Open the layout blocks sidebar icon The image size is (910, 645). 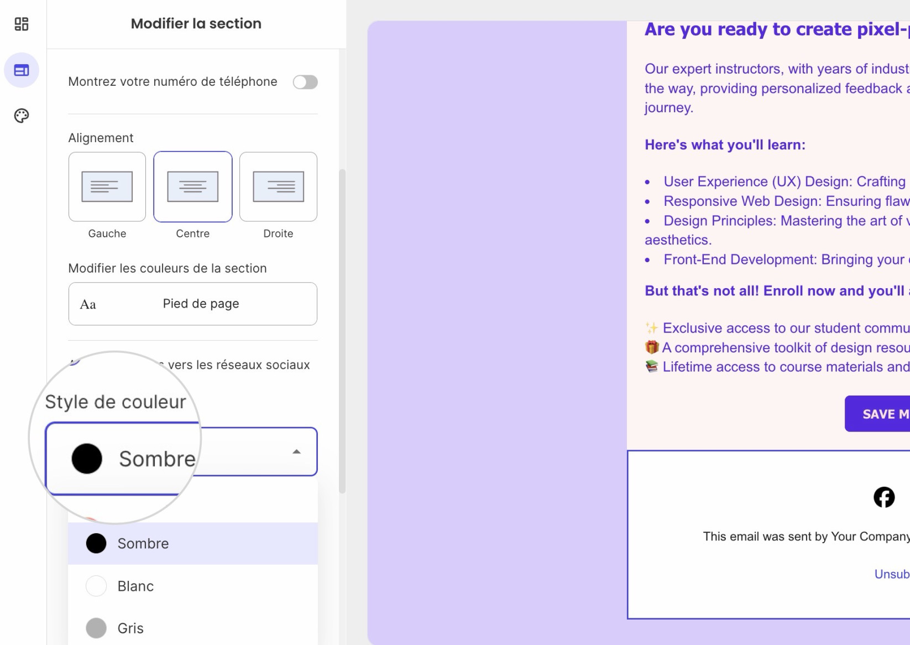tap(21, 24)
